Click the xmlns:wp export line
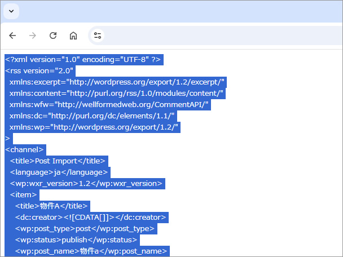Screen dimensions: 343x257 [94, 127]
